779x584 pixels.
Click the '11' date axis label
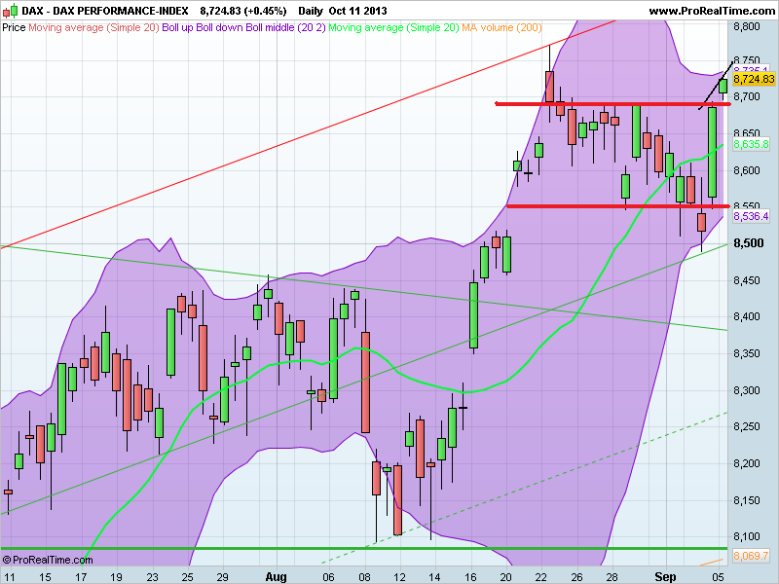[9, 577]
